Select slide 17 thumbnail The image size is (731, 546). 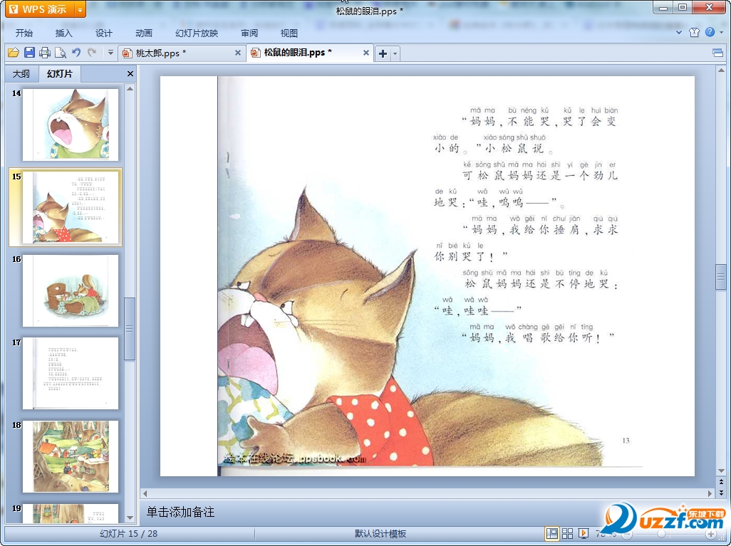click(71, 373)
